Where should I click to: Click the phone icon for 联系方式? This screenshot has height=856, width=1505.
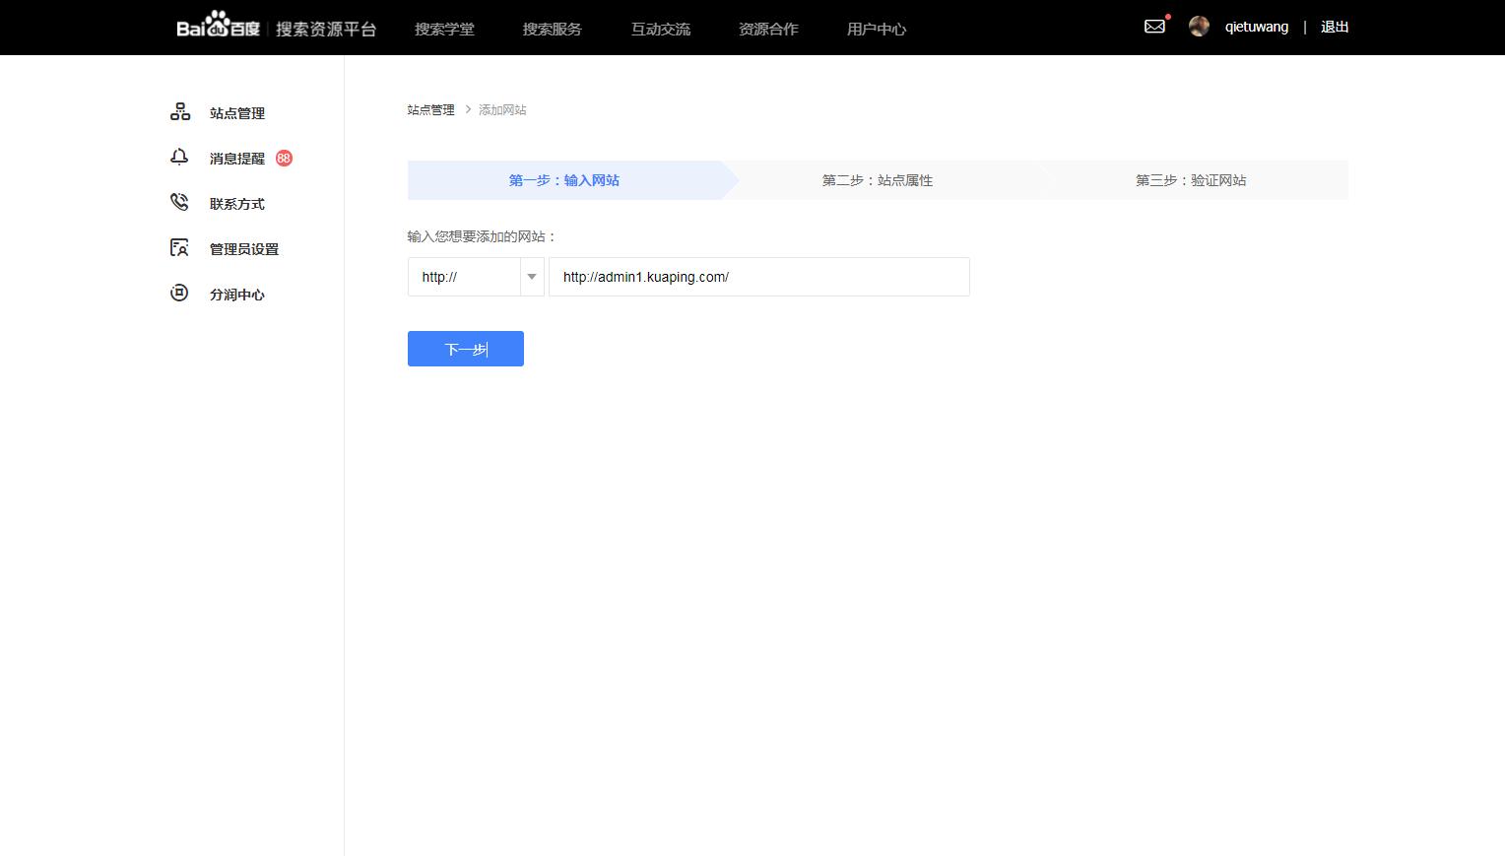pos(179,203)
